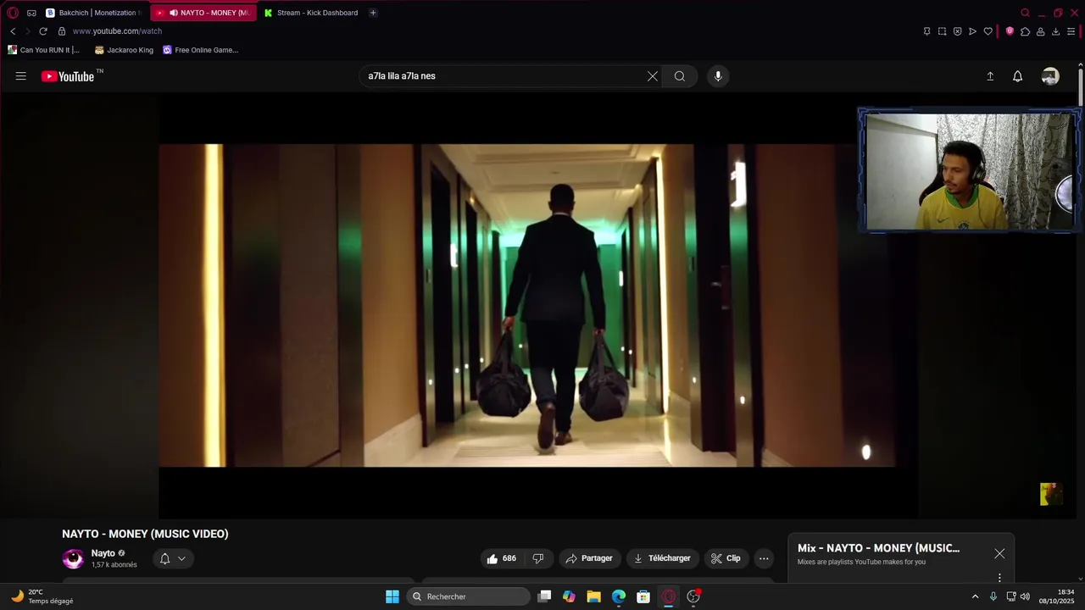The image size is (1085, 610).
Task: Reload the YouTube page
Action: [x=43, y=31]
